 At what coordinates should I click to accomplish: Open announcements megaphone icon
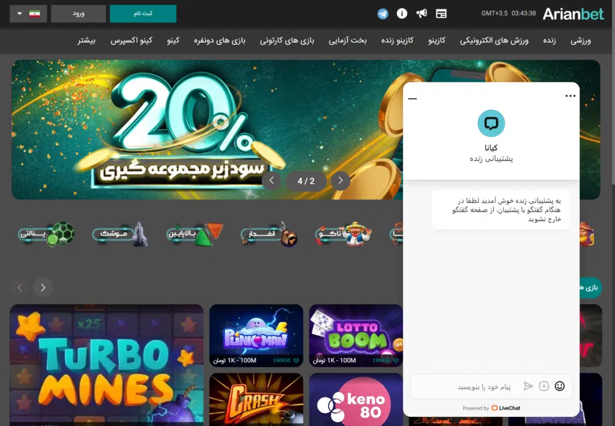pyautogui.click(x=422, y=14)
